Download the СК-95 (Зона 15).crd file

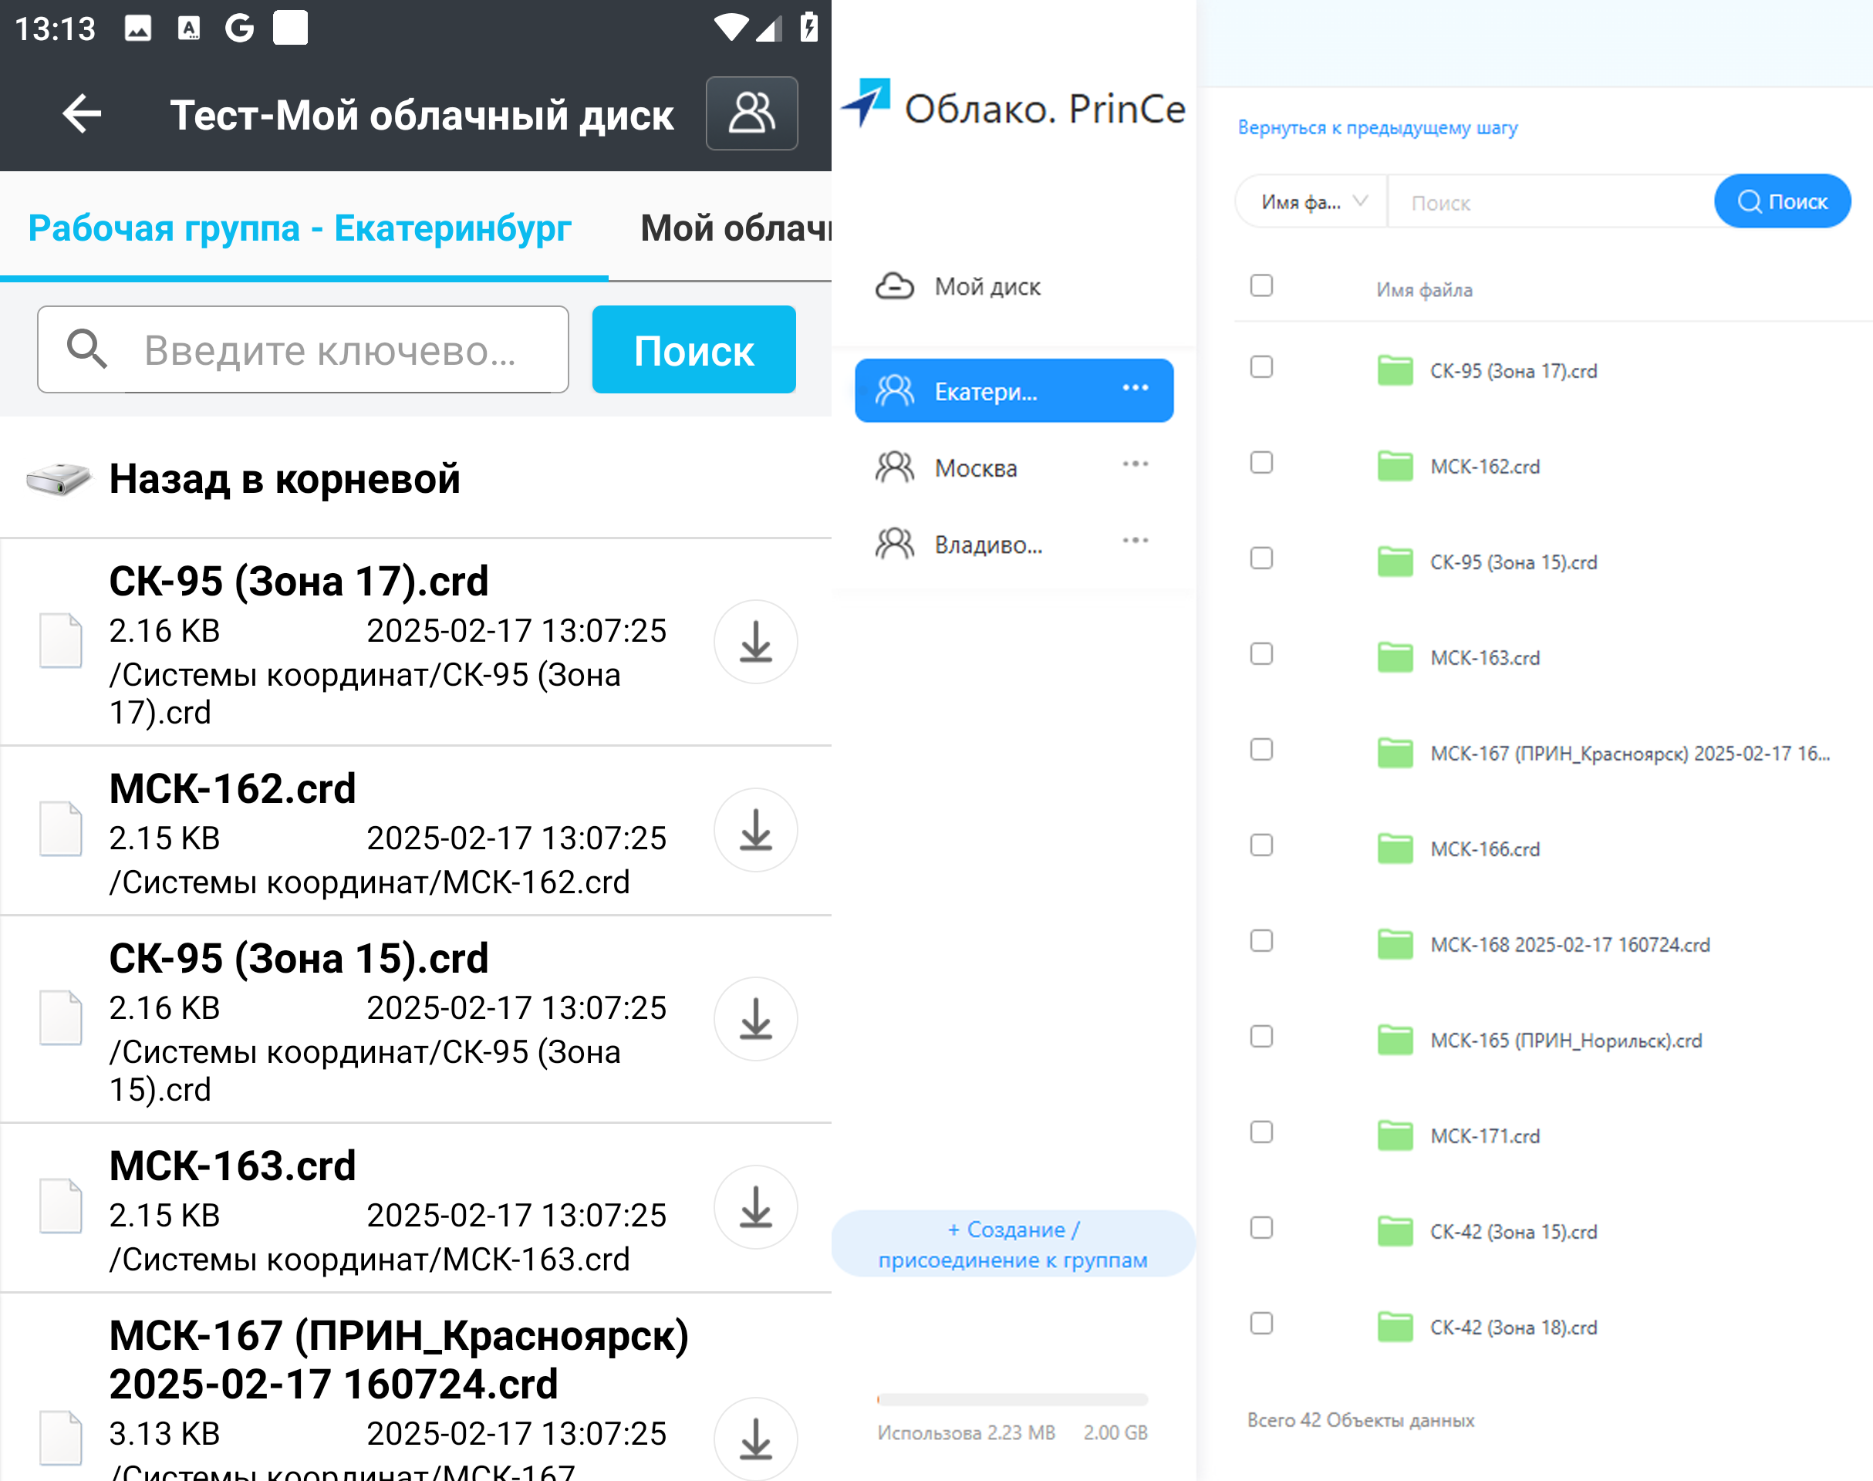coord(755,1019)
